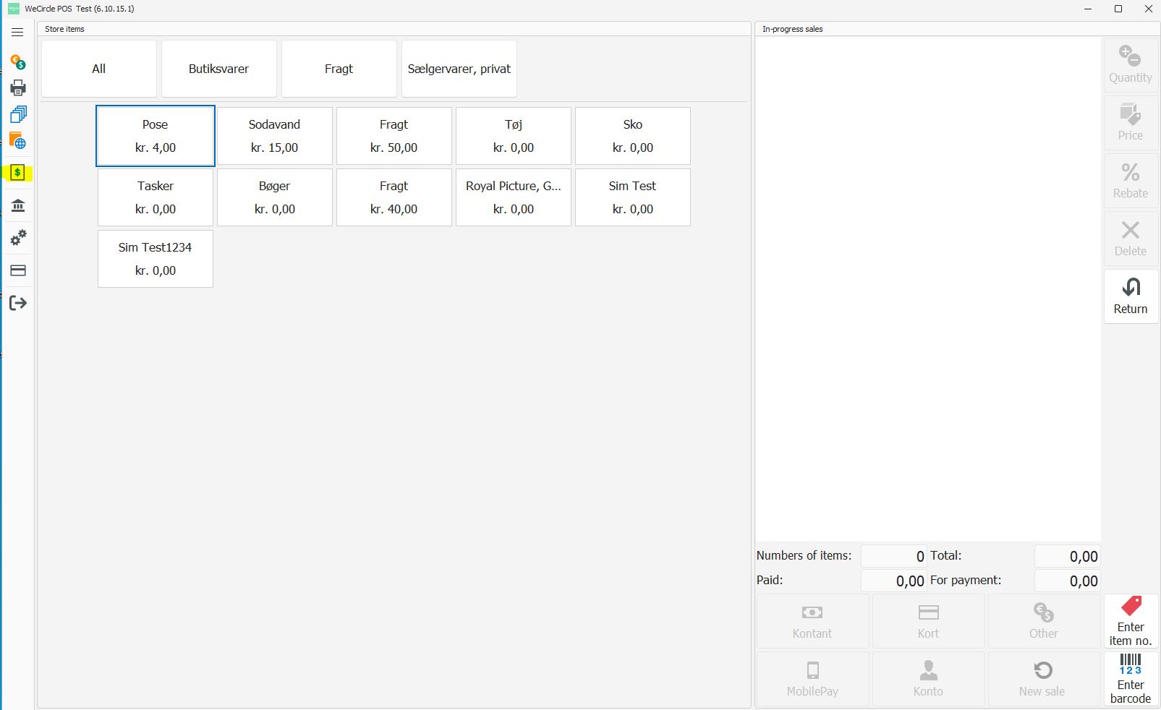Image resolution: width=1161 pixels, height=710 pixels.
Task: Select the Konto account payment button
Action: (x=928, y=679)
